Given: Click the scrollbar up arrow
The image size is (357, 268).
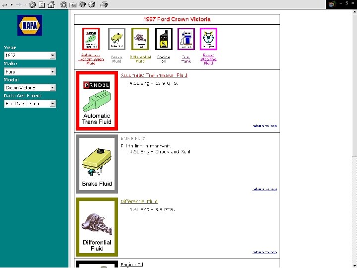Looking at the screenshot, I should (355, 12).
